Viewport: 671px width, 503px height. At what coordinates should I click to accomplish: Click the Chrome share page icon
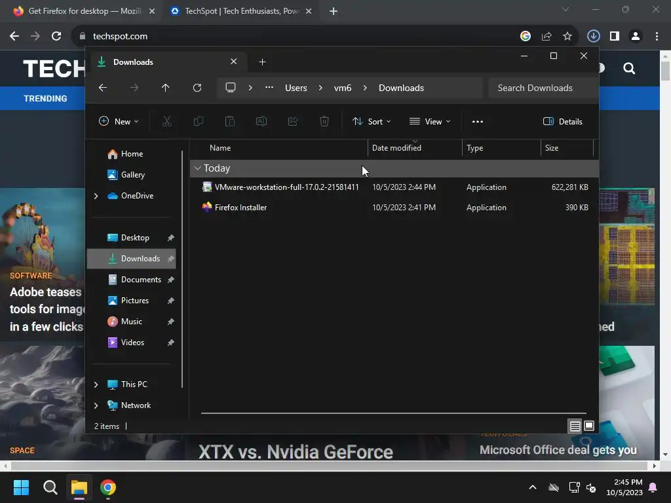click(546, 37)
